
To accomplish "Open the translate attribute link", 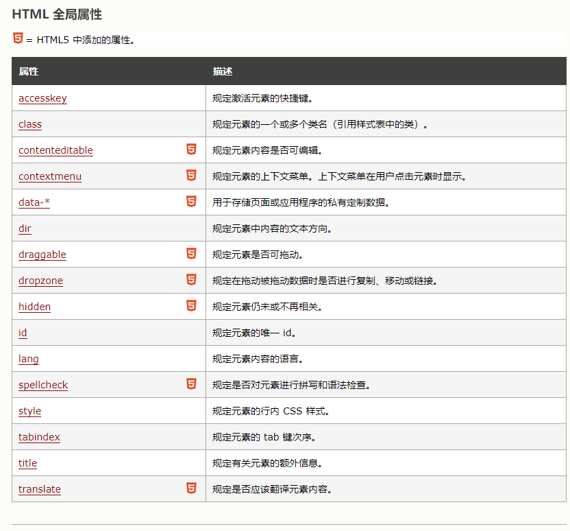I will coord(40,490).
